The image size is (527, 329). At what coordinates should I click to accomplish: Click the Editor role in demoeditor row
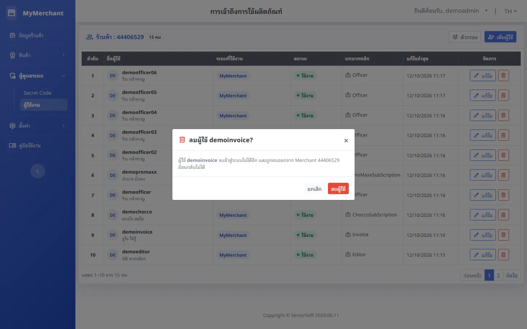click(x=359, y=254)
